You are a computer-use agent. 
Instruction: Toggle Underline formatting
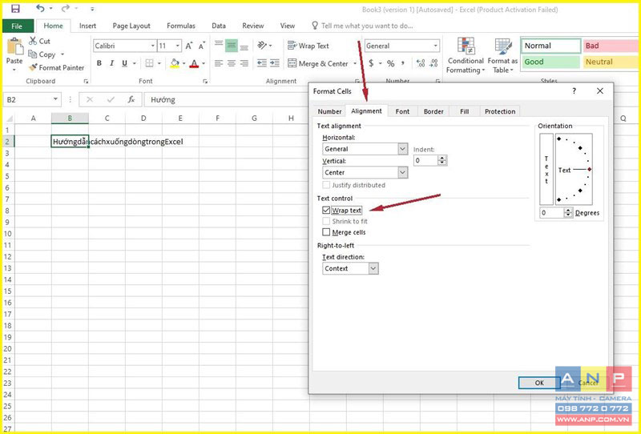(124, 63)
